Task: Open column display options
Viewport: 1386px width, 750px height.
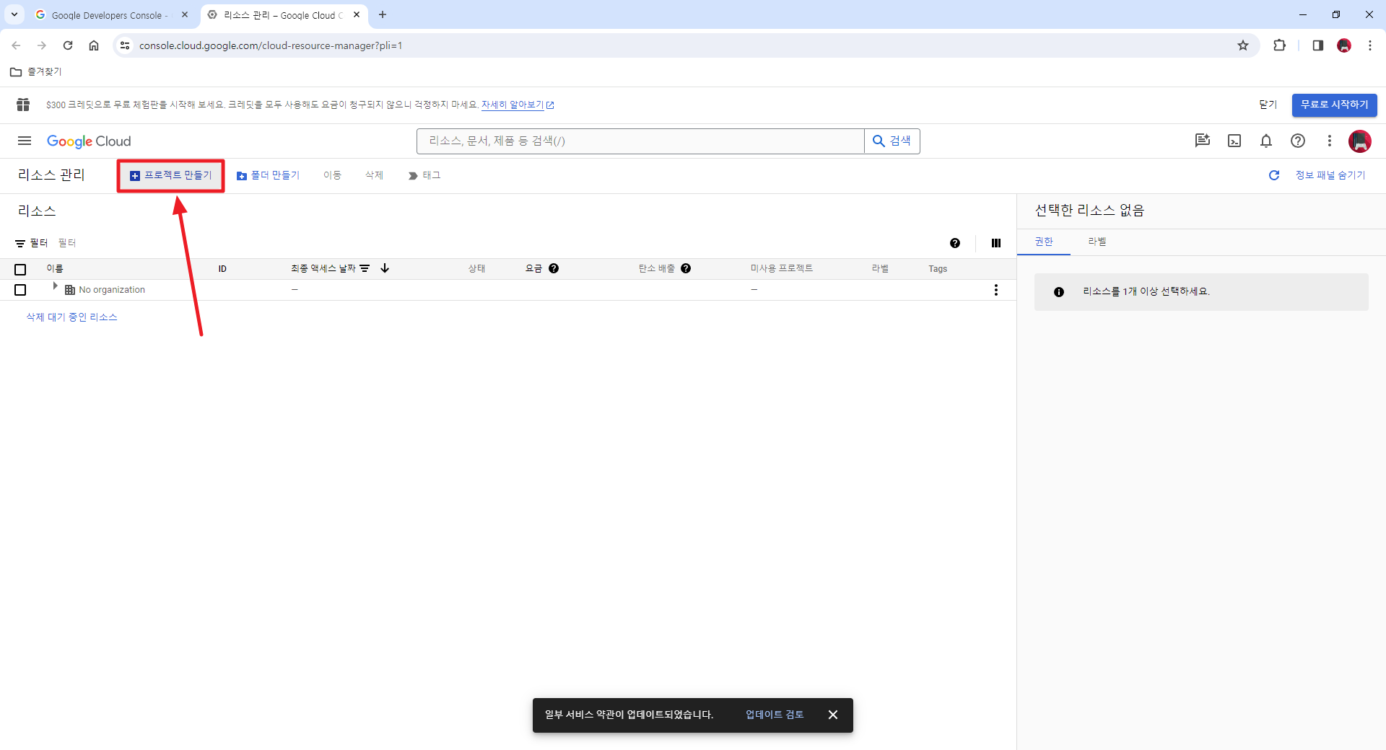Action: pos(995,243)
